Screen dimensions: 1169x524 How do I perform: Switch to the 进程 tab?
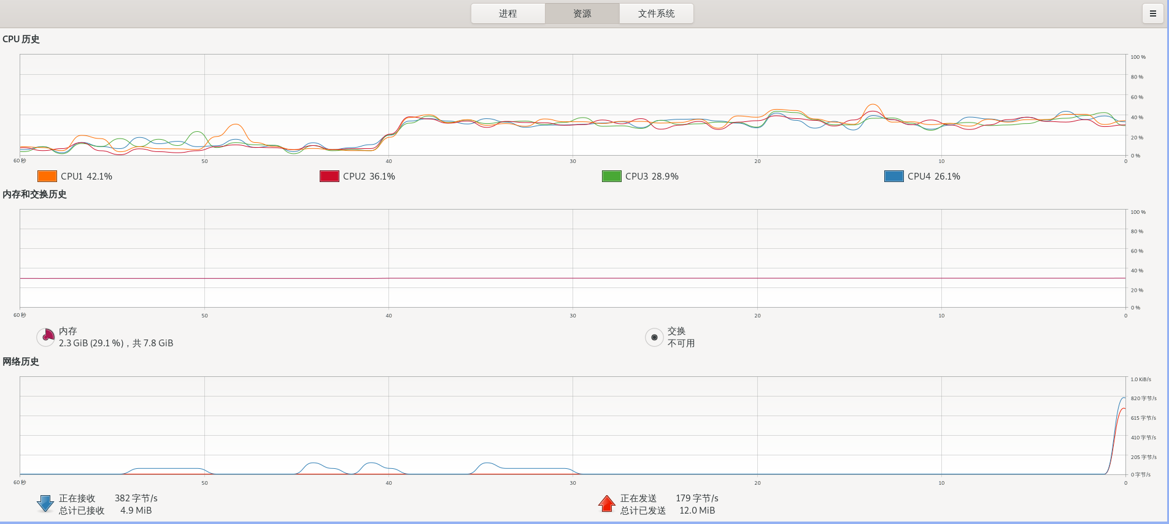[x=508, y=13]
